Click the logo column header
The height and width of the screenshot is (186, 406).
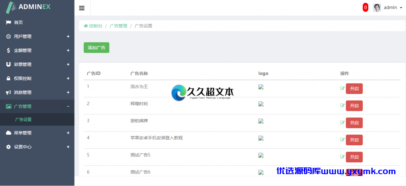click(x=263, y=73)
